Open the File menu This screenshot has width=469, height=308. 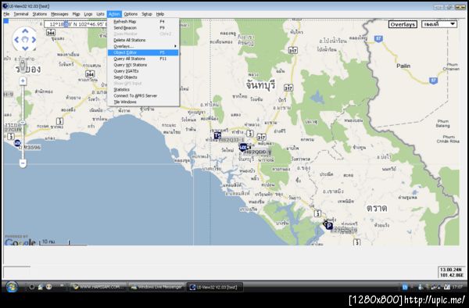pyautogui.click(x=6, y=14)
